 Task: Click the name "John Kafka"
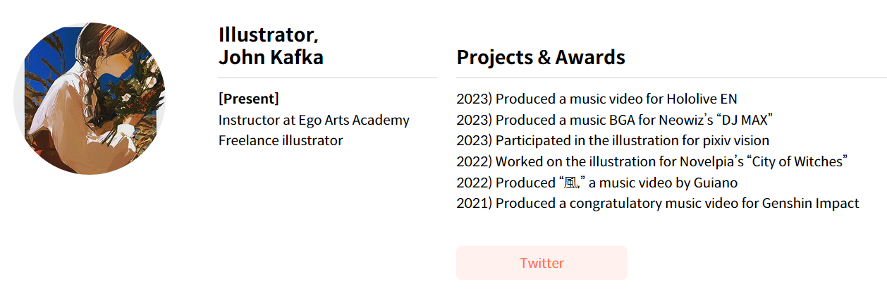tap(271, 57)
